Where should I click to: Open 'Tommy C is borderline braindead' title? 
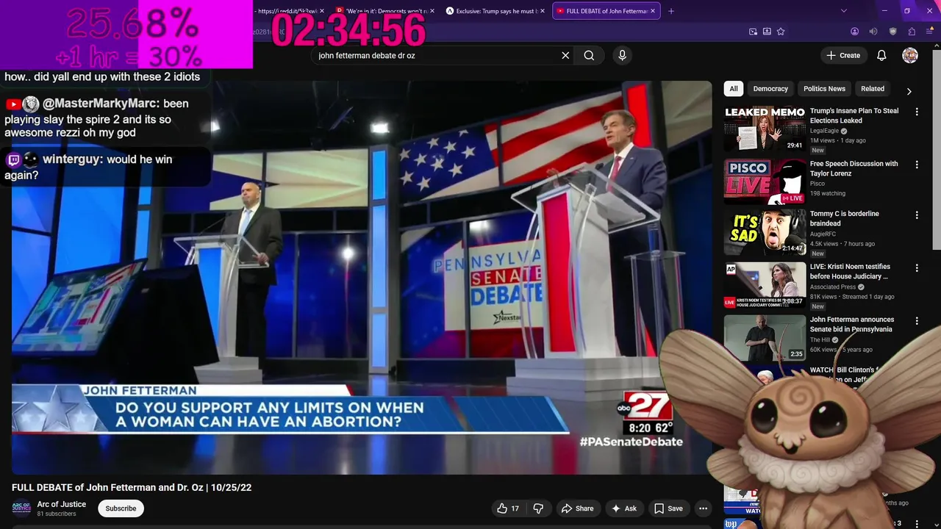coord(845,218)
